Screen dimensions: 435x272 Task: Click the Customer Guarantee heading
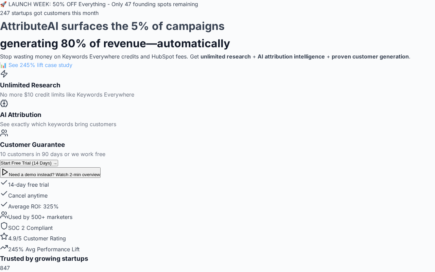click(32, 144)
